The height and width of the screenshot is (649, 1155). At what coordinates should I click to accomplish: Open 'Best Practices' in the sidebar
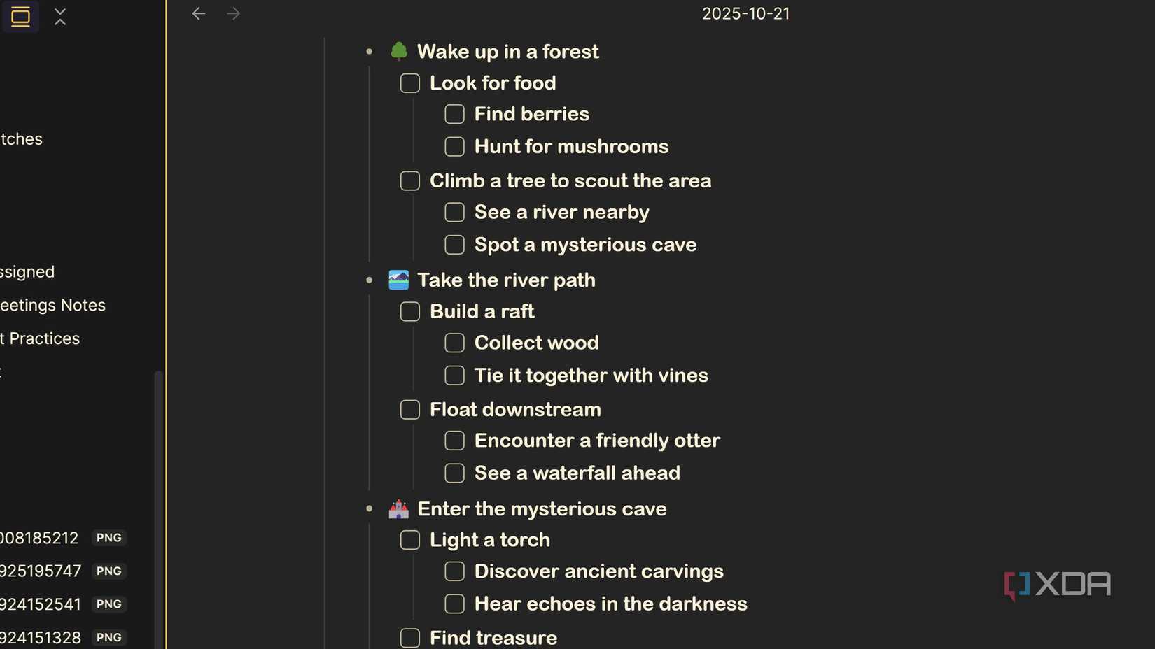tap(39, 338)
